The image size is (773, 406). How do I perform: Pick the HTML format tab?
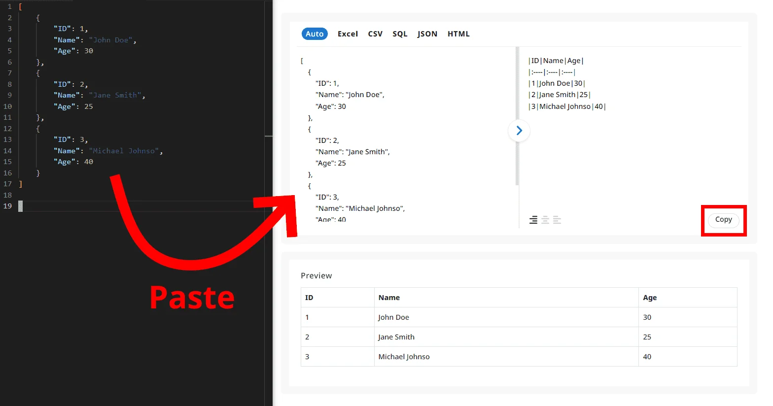coord(458,34)
